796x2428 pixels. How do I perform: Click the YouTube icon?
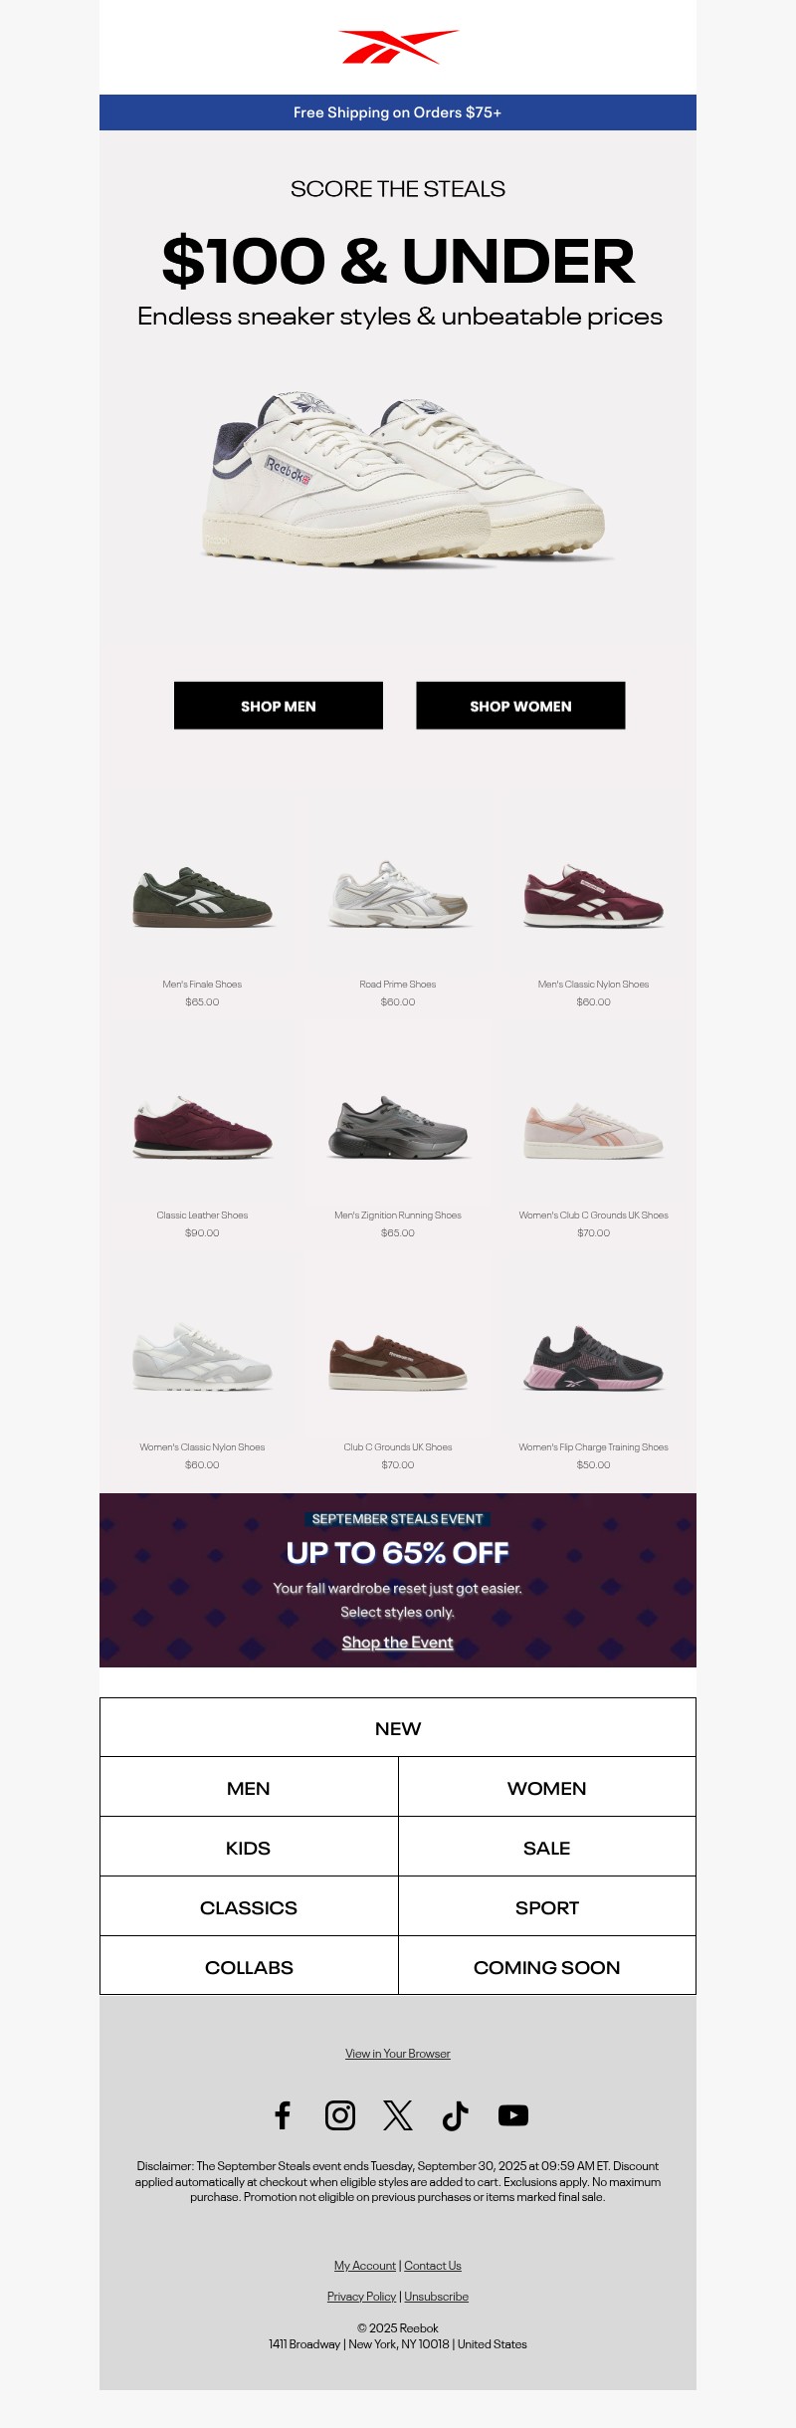pos(513,2114)
